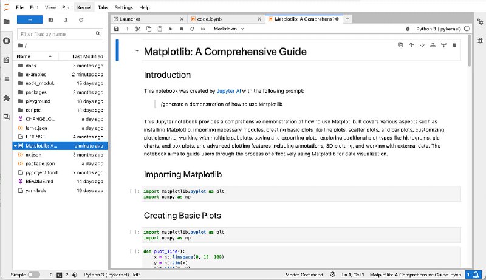Paste cell from clipboard

pyautogui.click(x=160, y=29)
